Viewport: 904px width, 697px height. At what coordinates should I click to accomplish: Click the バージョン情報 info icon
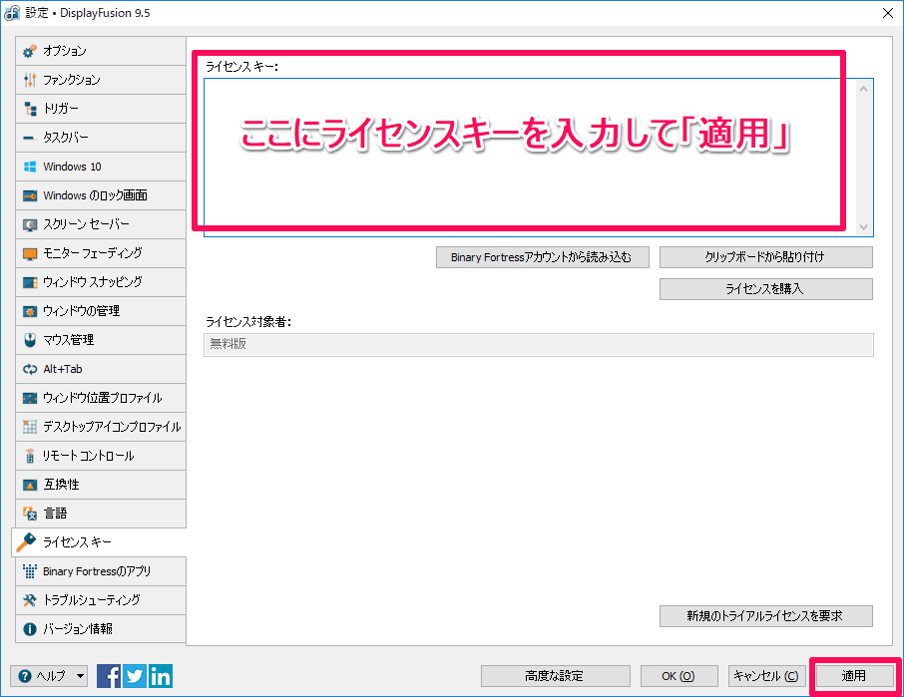[30, 629]
